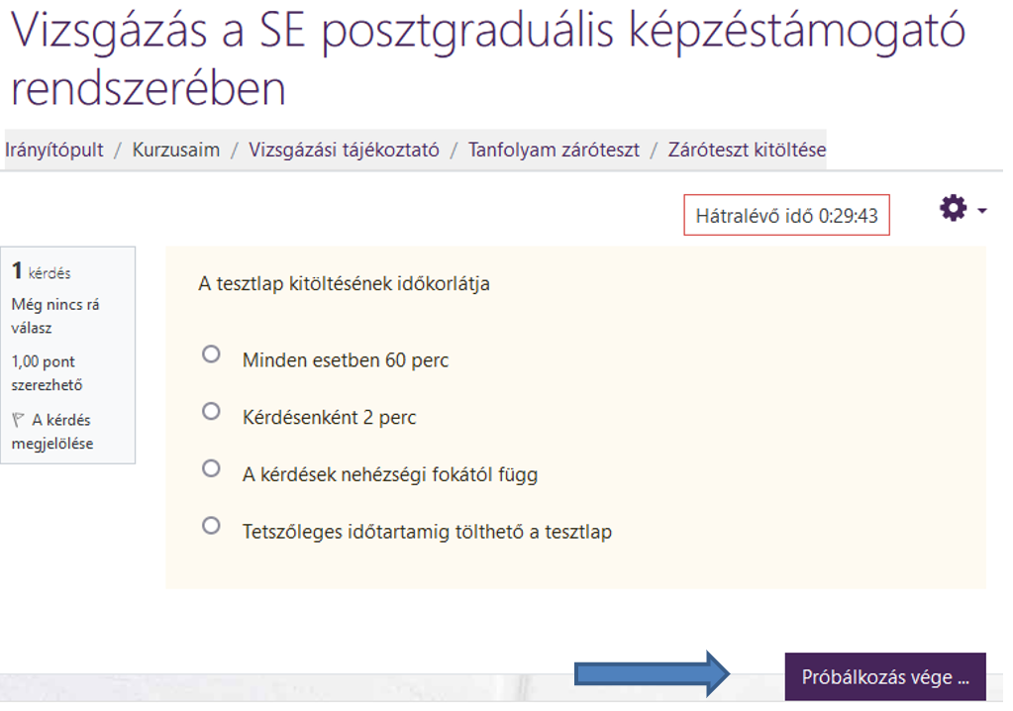Open the settings gear icon
This screenshot has width=1013, height=711.
(953, 209)
